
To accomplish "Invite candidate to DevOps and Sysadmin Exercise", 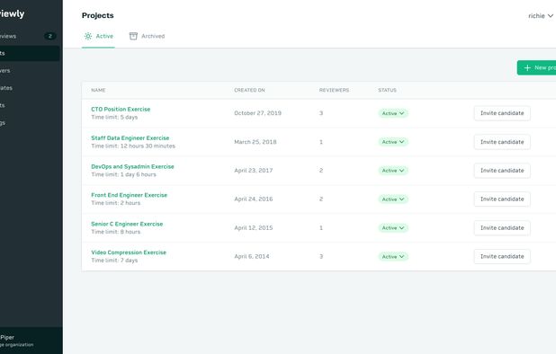I will (502, 171).
